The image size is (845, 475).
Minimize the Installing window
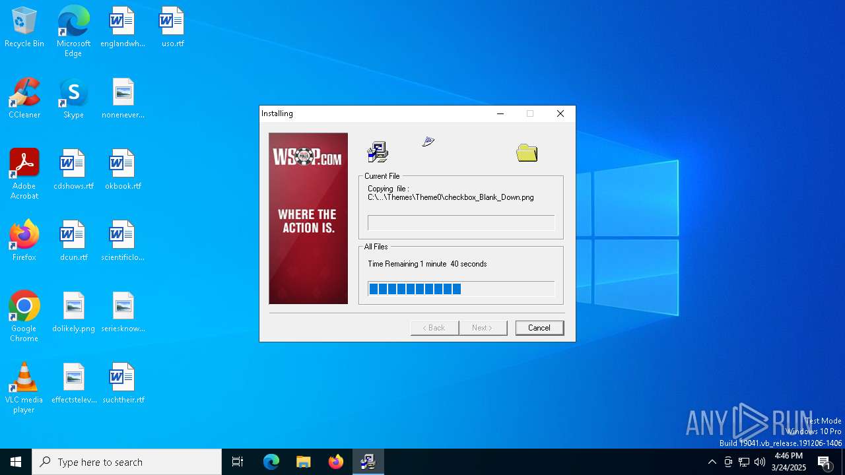point(500,113)
